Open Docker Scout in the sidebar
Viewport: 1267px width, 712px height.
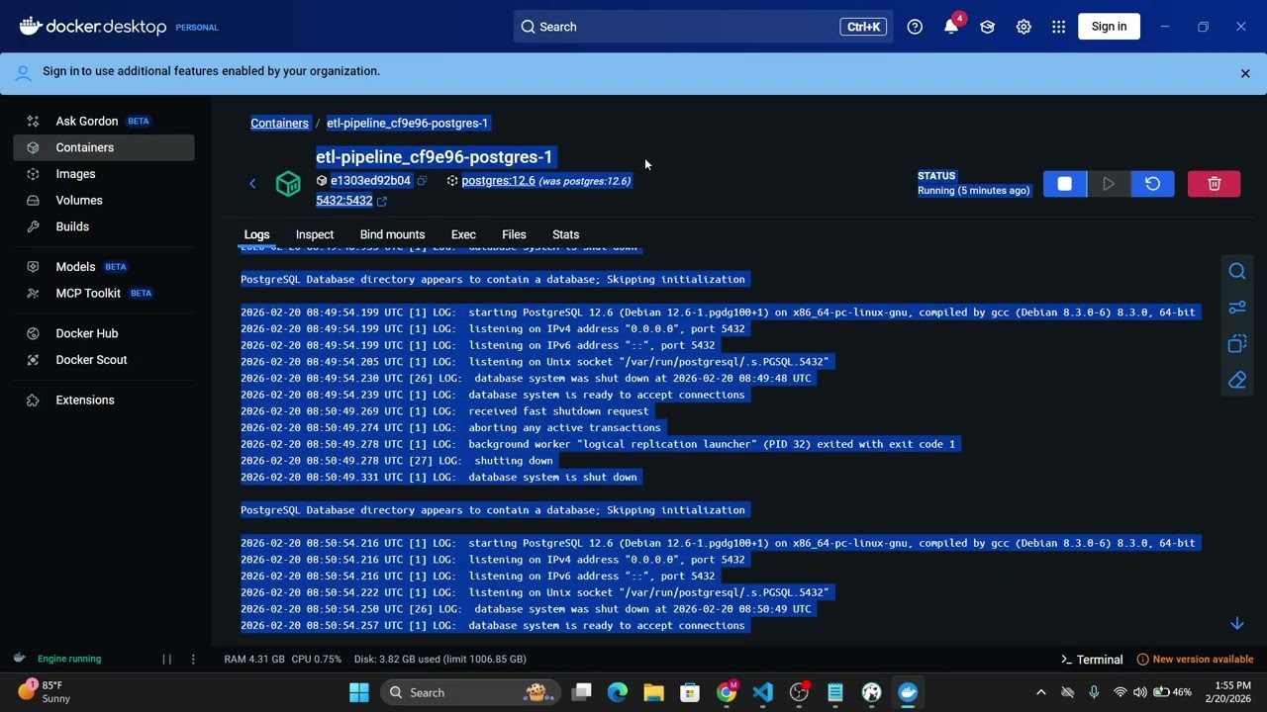[104, 360]
